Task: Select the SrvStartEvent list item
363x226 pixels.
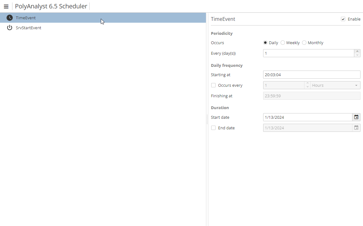Action: tap(29, 28)
